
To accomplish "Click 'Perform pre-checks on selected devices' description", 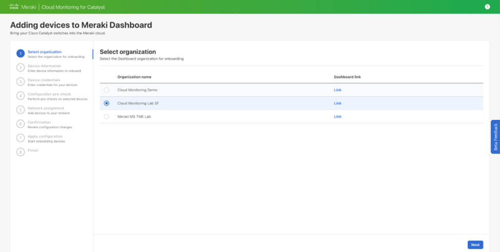I will click(x=57, y=99).
